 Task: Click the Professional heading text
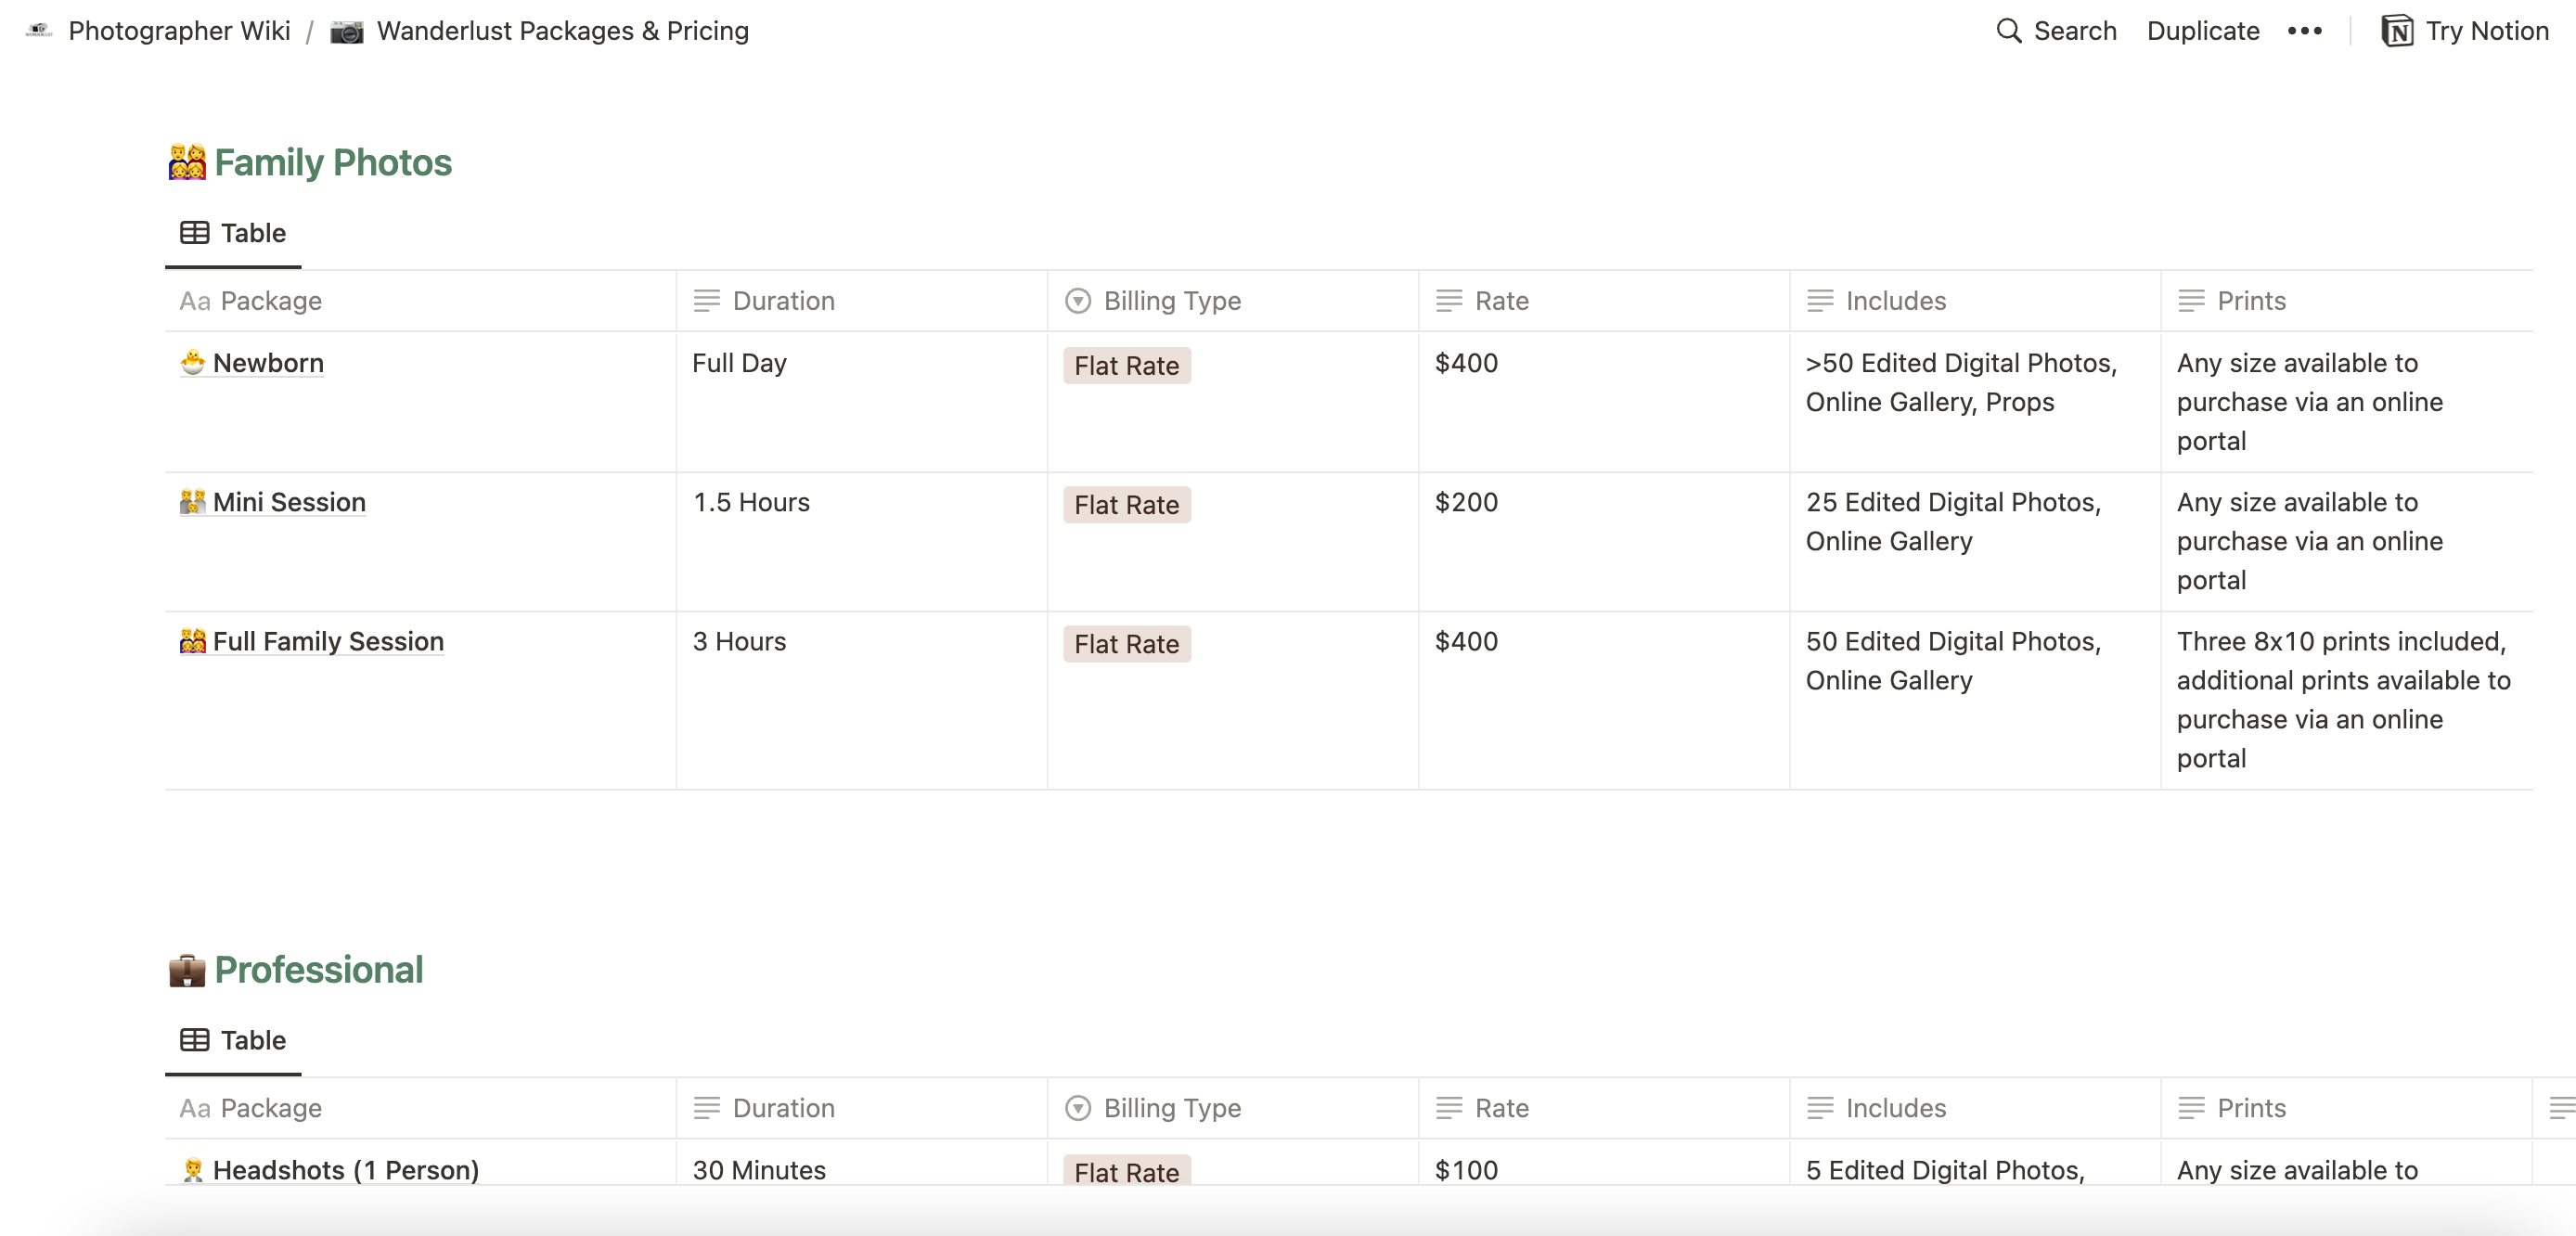pos(319,969)
